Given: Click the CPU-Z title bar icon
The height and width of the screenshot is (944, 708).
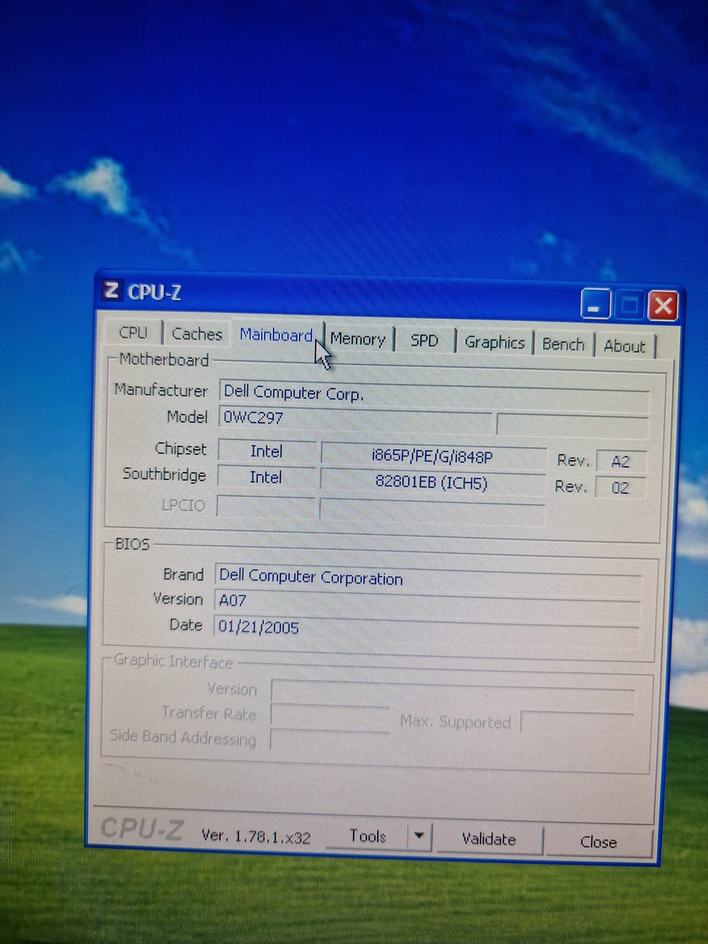Looking at the screenshot, I should (111, 290).
